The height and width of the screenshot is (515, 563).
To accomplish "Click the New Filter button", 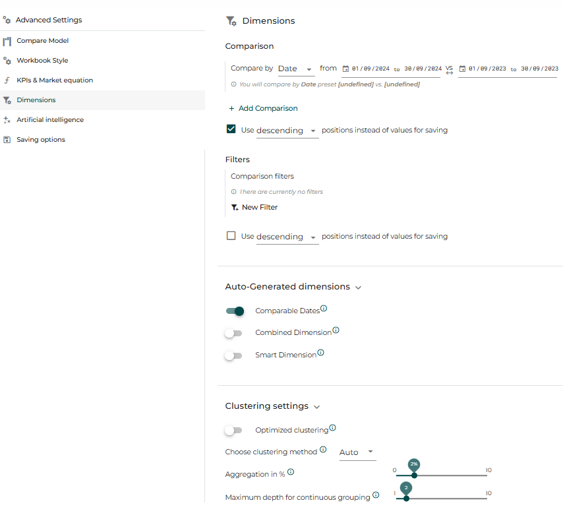I will pyautogui.click(x=254, y=207).
